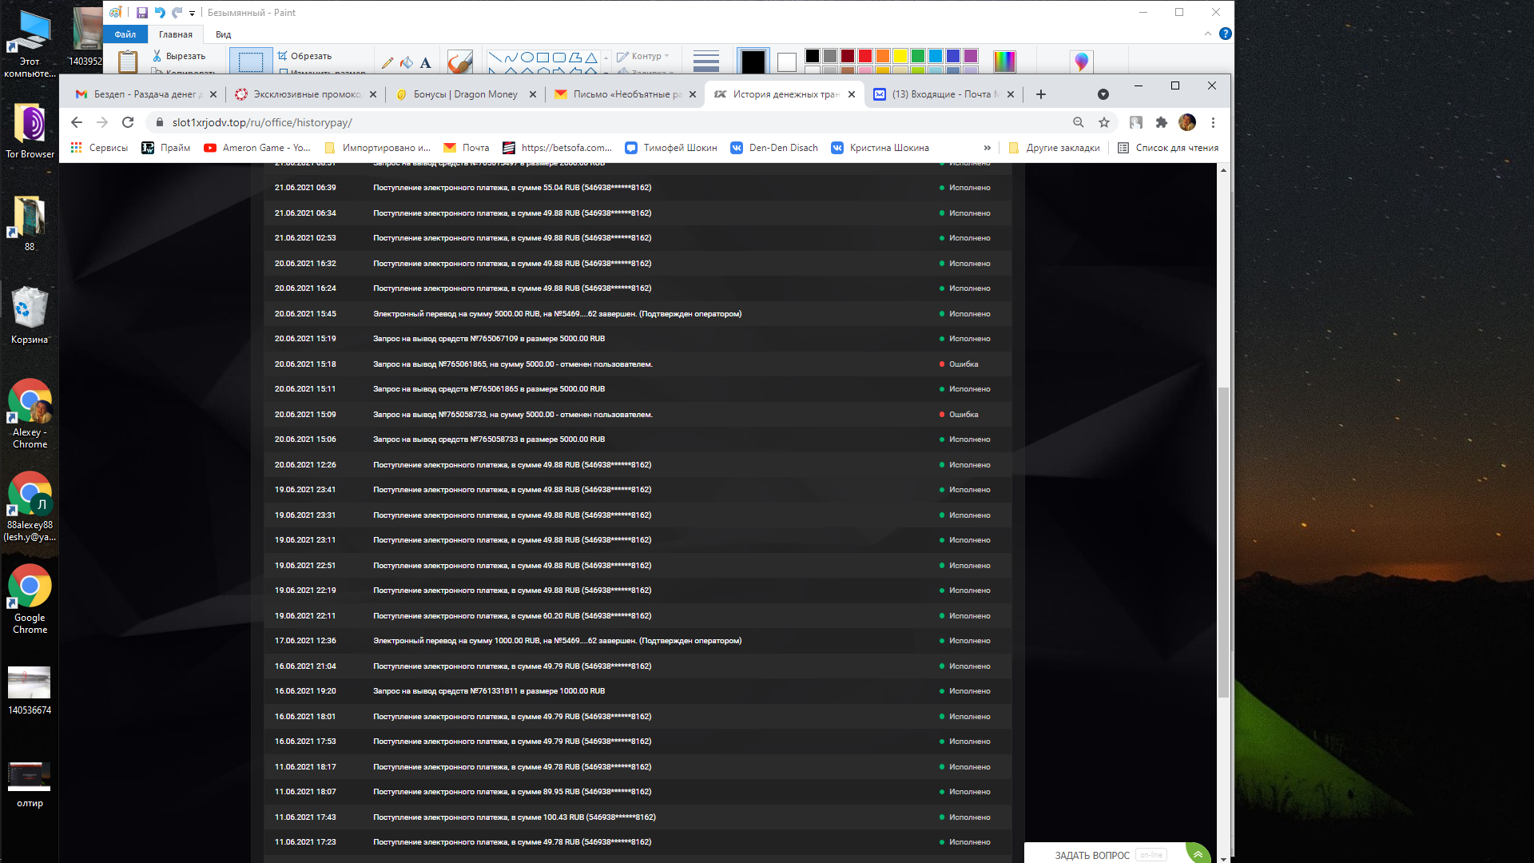
Task: Click the Paint Save icon
Action: click(142, 13)
